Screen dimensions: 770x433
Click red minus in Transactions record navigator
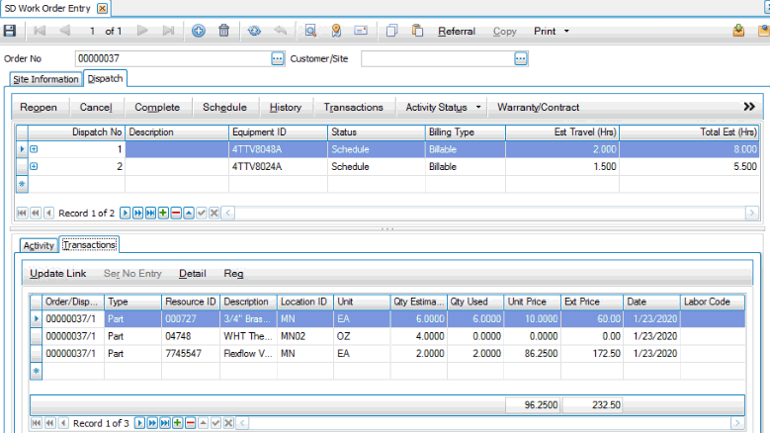tap(190, 422)
